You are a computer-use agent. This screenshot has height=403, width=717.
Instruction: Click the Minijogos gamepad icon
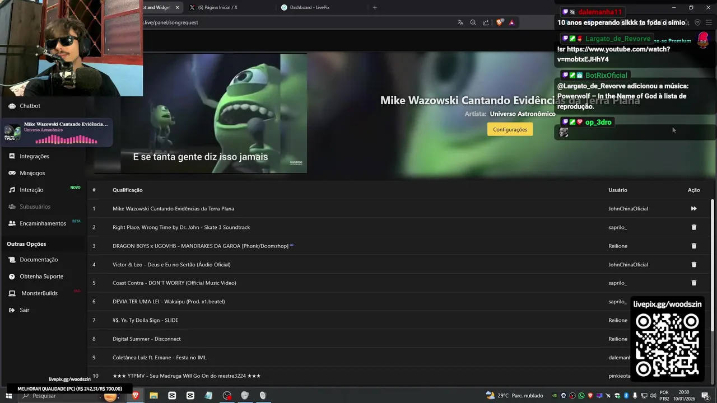(x=12, y=173)
